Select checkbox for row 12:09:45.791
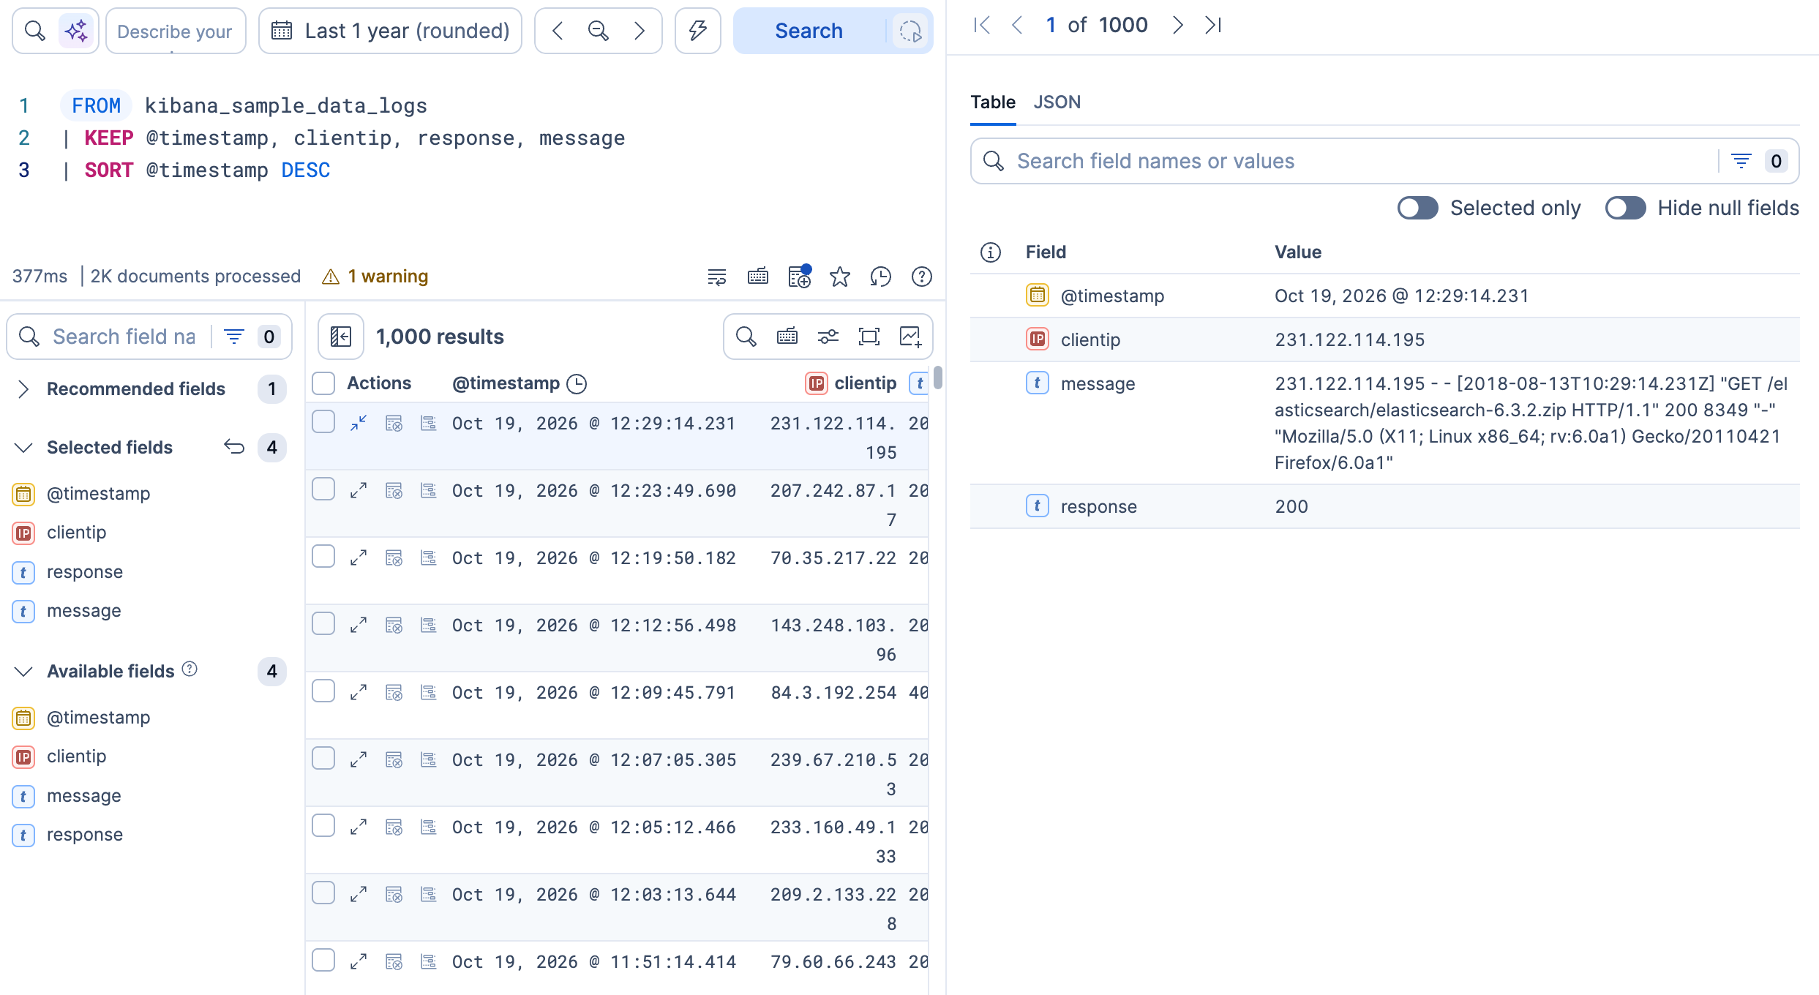1819x995 pixels. click(323, 691)
